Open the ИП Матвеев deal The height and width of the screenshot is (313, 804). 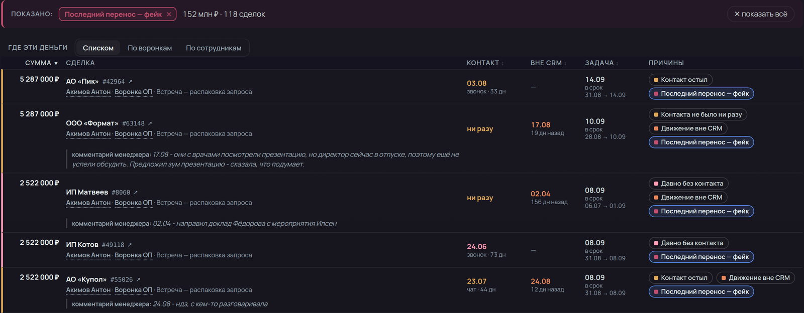pos(87,192)
